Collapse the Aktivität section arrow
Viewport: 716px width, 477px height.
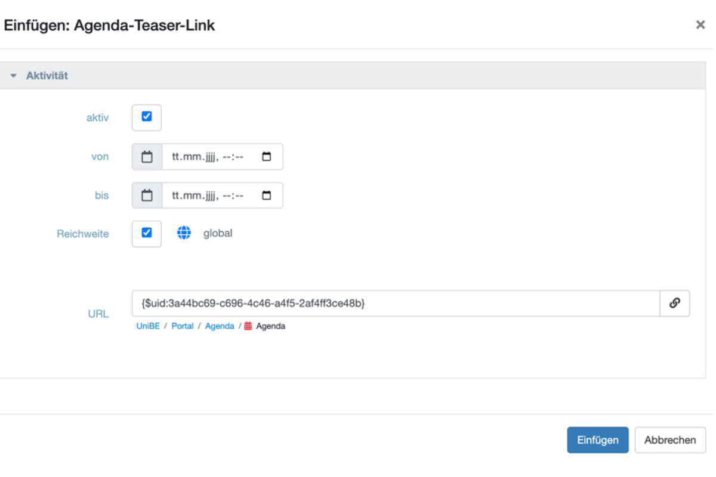point(14,76)
